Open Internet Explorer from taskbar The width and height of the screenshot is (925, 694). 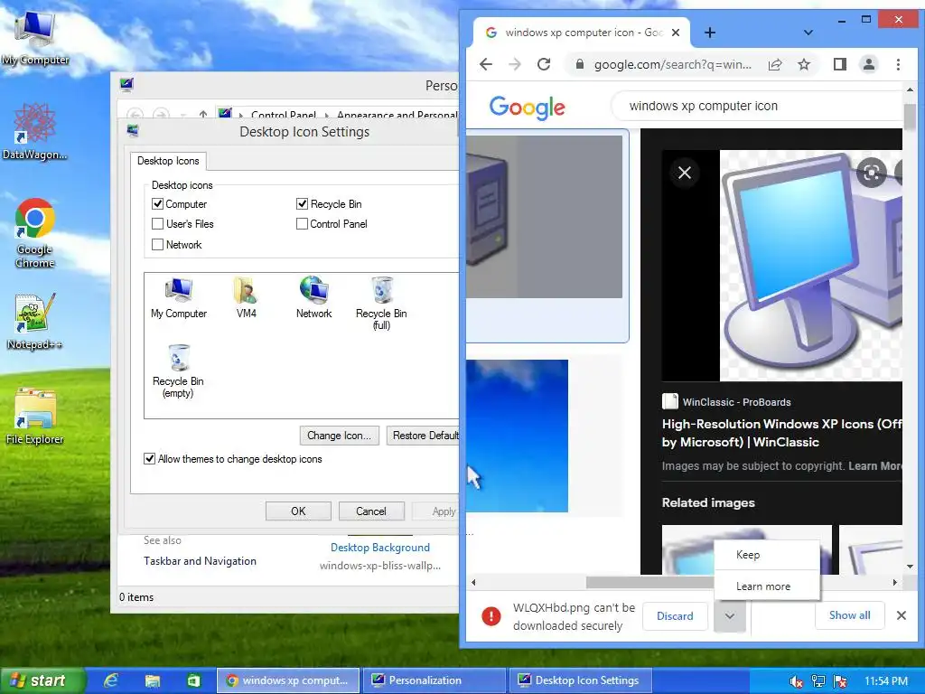point(111,680)
